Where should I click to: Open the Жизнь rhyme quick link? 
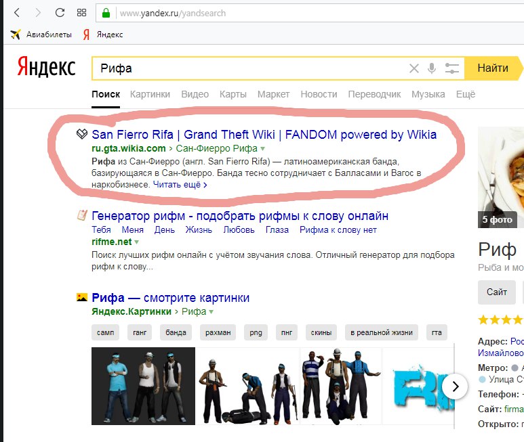coord(199,230)
